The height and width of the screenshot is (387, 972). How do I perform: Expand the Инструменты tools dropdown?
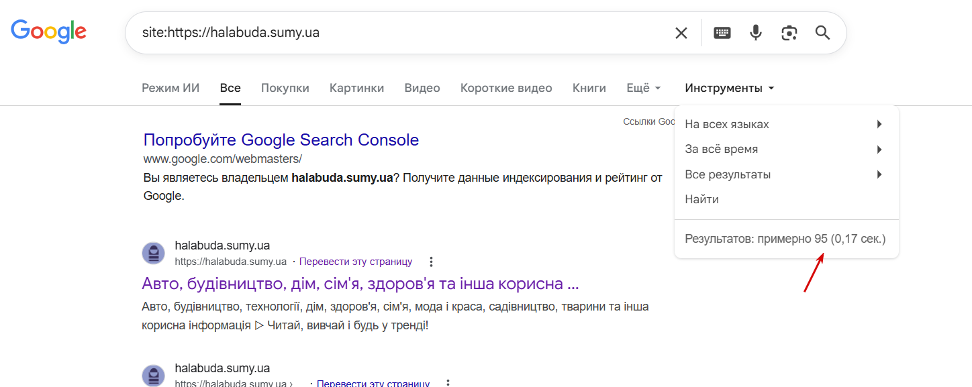pyautogui.click(x=730, y=88)
